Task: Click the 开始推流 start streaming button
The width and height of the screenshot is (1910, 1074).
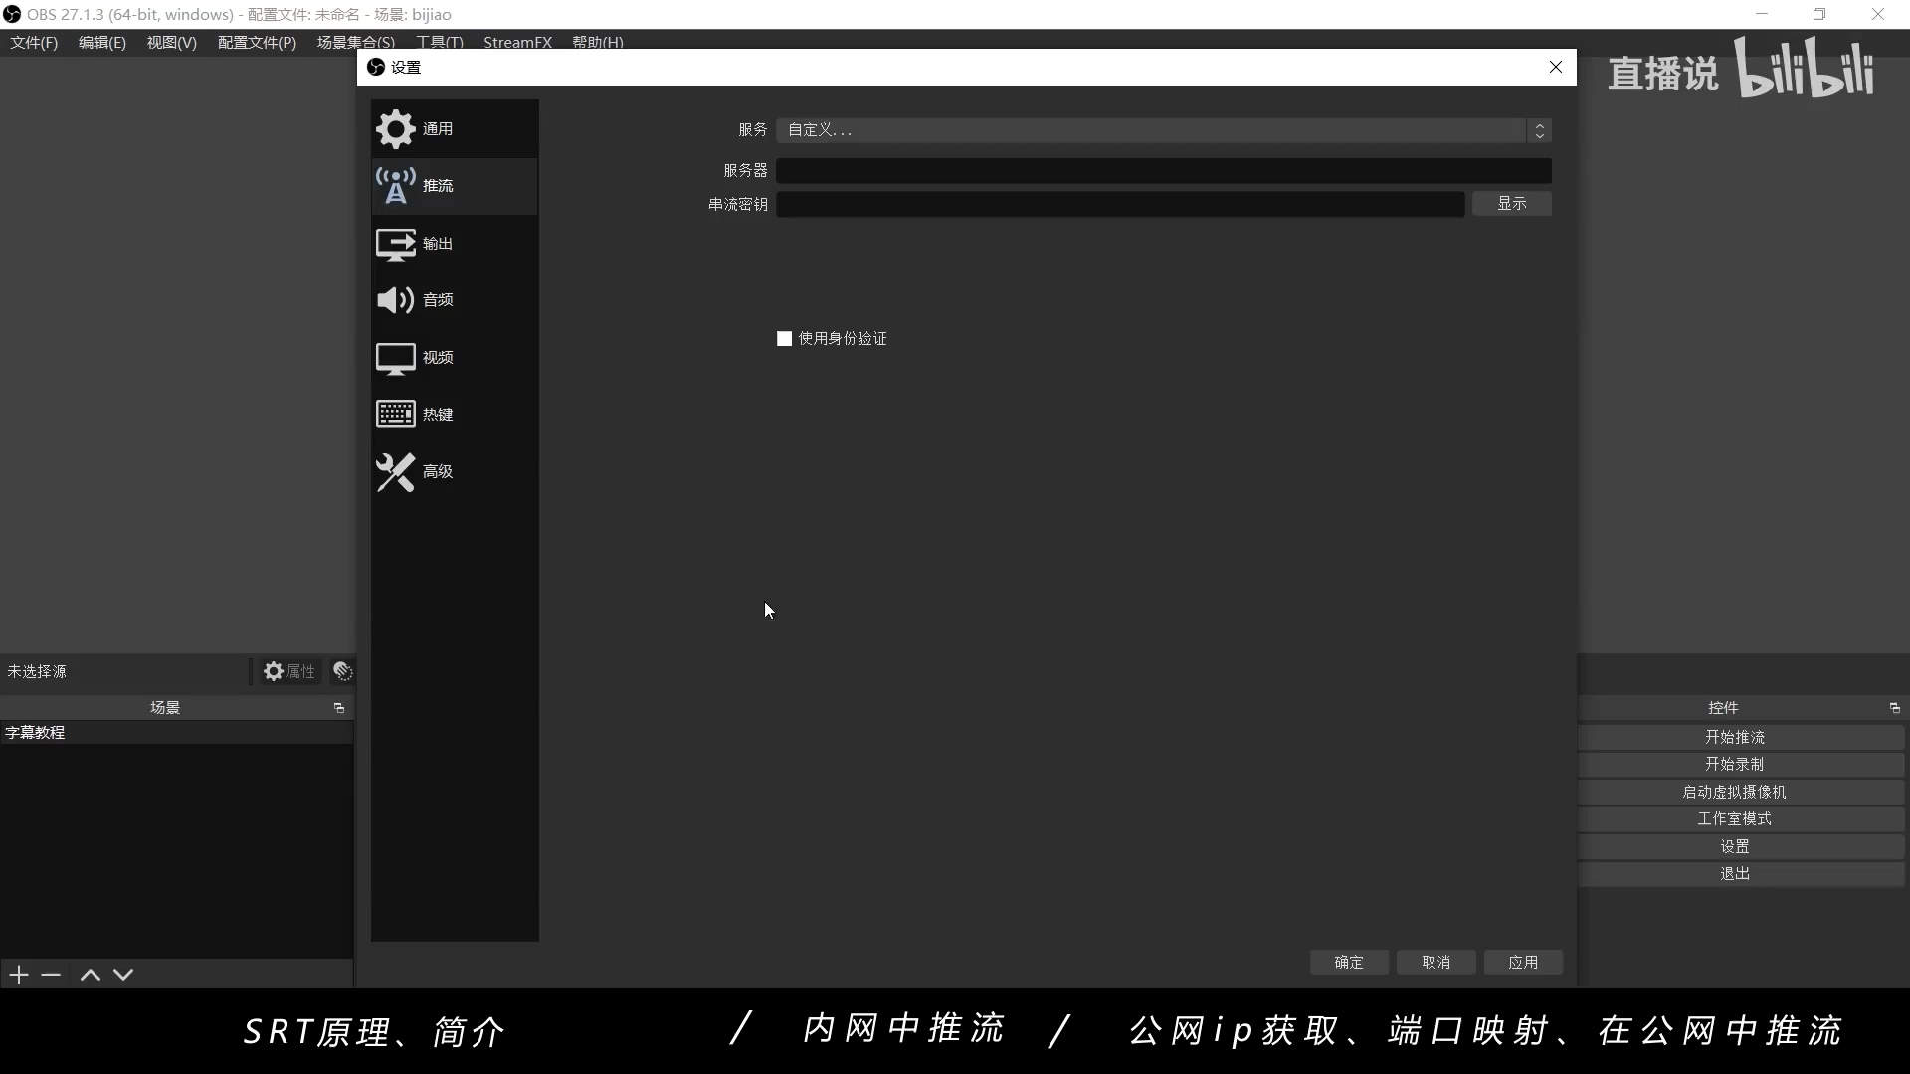Action: coord(1735,736)
